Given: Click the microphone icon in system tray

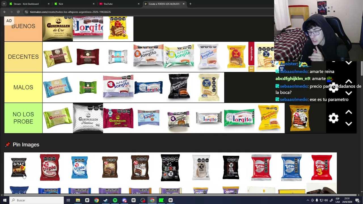Looking at the screenshot, I should coord(317,200).
